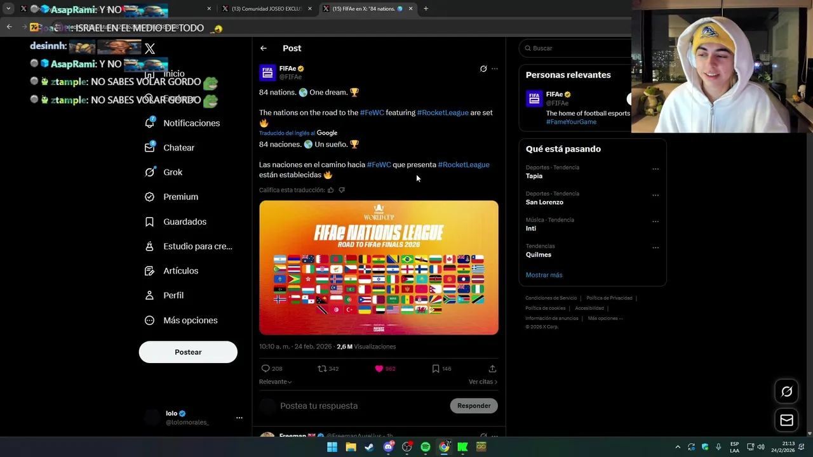Open the Grok icon on the FIFAe post
813x457 pixels.
coord(483,69)
